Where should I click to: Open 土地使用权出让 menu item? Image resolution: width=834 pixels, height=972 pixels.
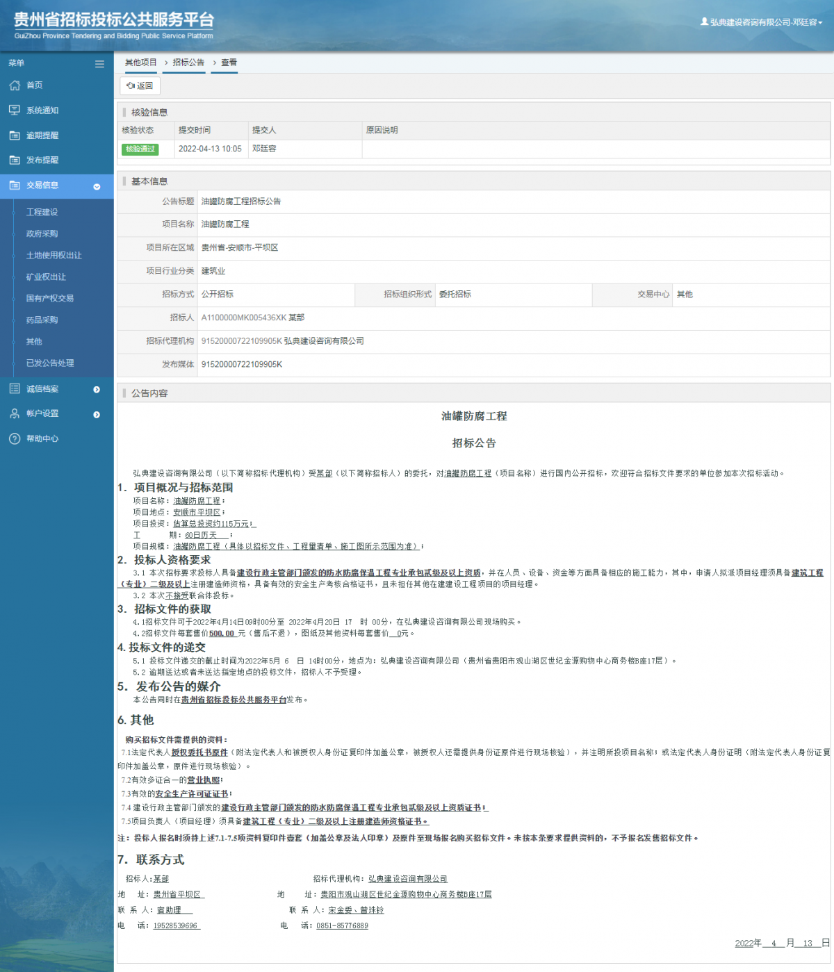54,255
